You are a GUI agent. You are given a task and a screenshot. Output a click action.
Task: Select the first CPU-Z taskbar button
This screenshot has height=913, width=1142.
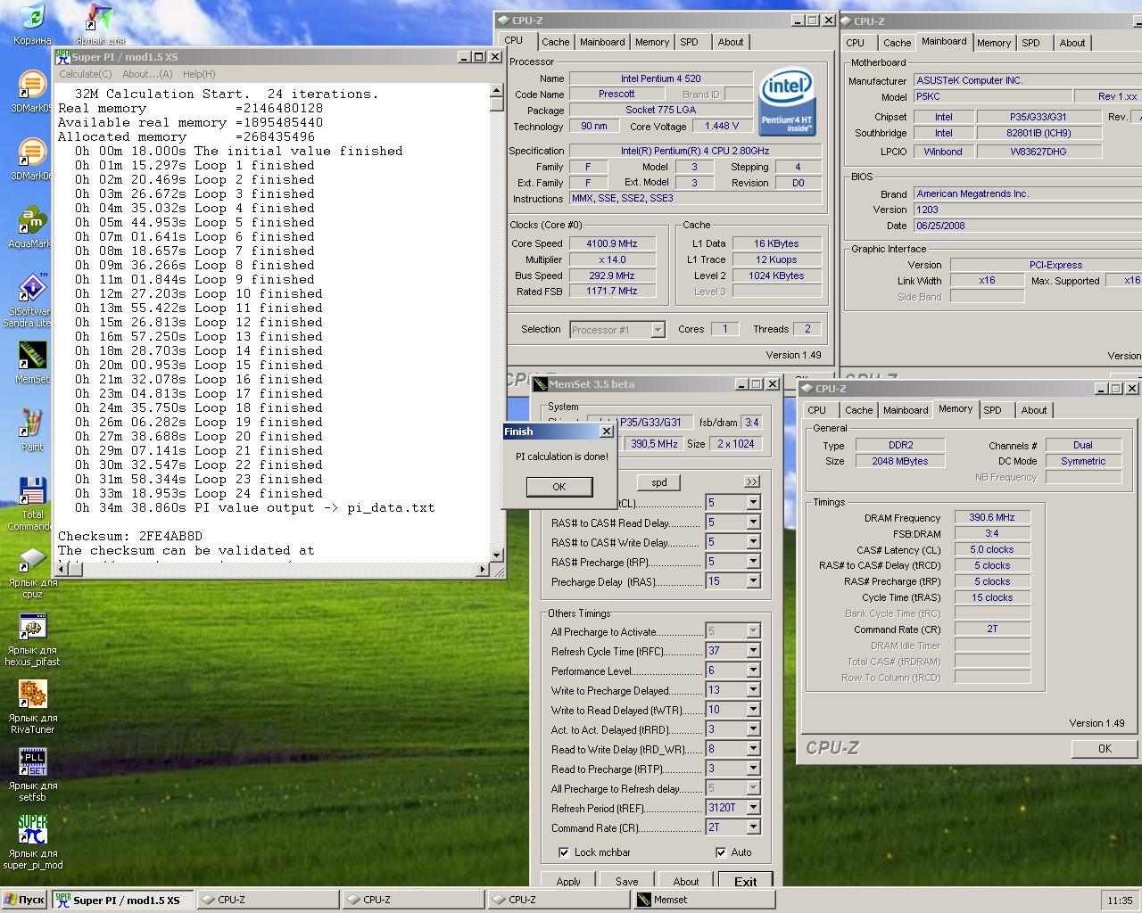(x=268, y=900)
